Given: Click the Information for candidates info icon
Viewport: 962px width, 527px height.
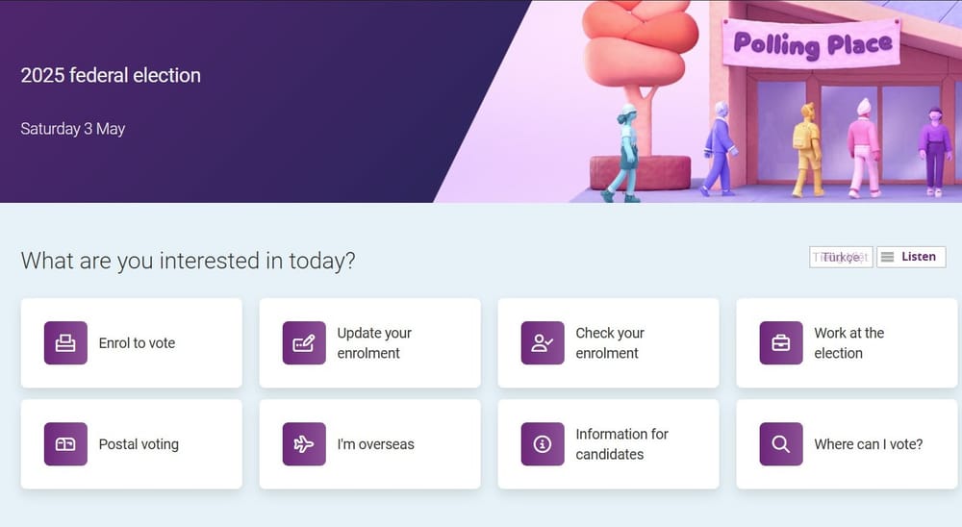Looking at the screenshot, I should point(543,444).
